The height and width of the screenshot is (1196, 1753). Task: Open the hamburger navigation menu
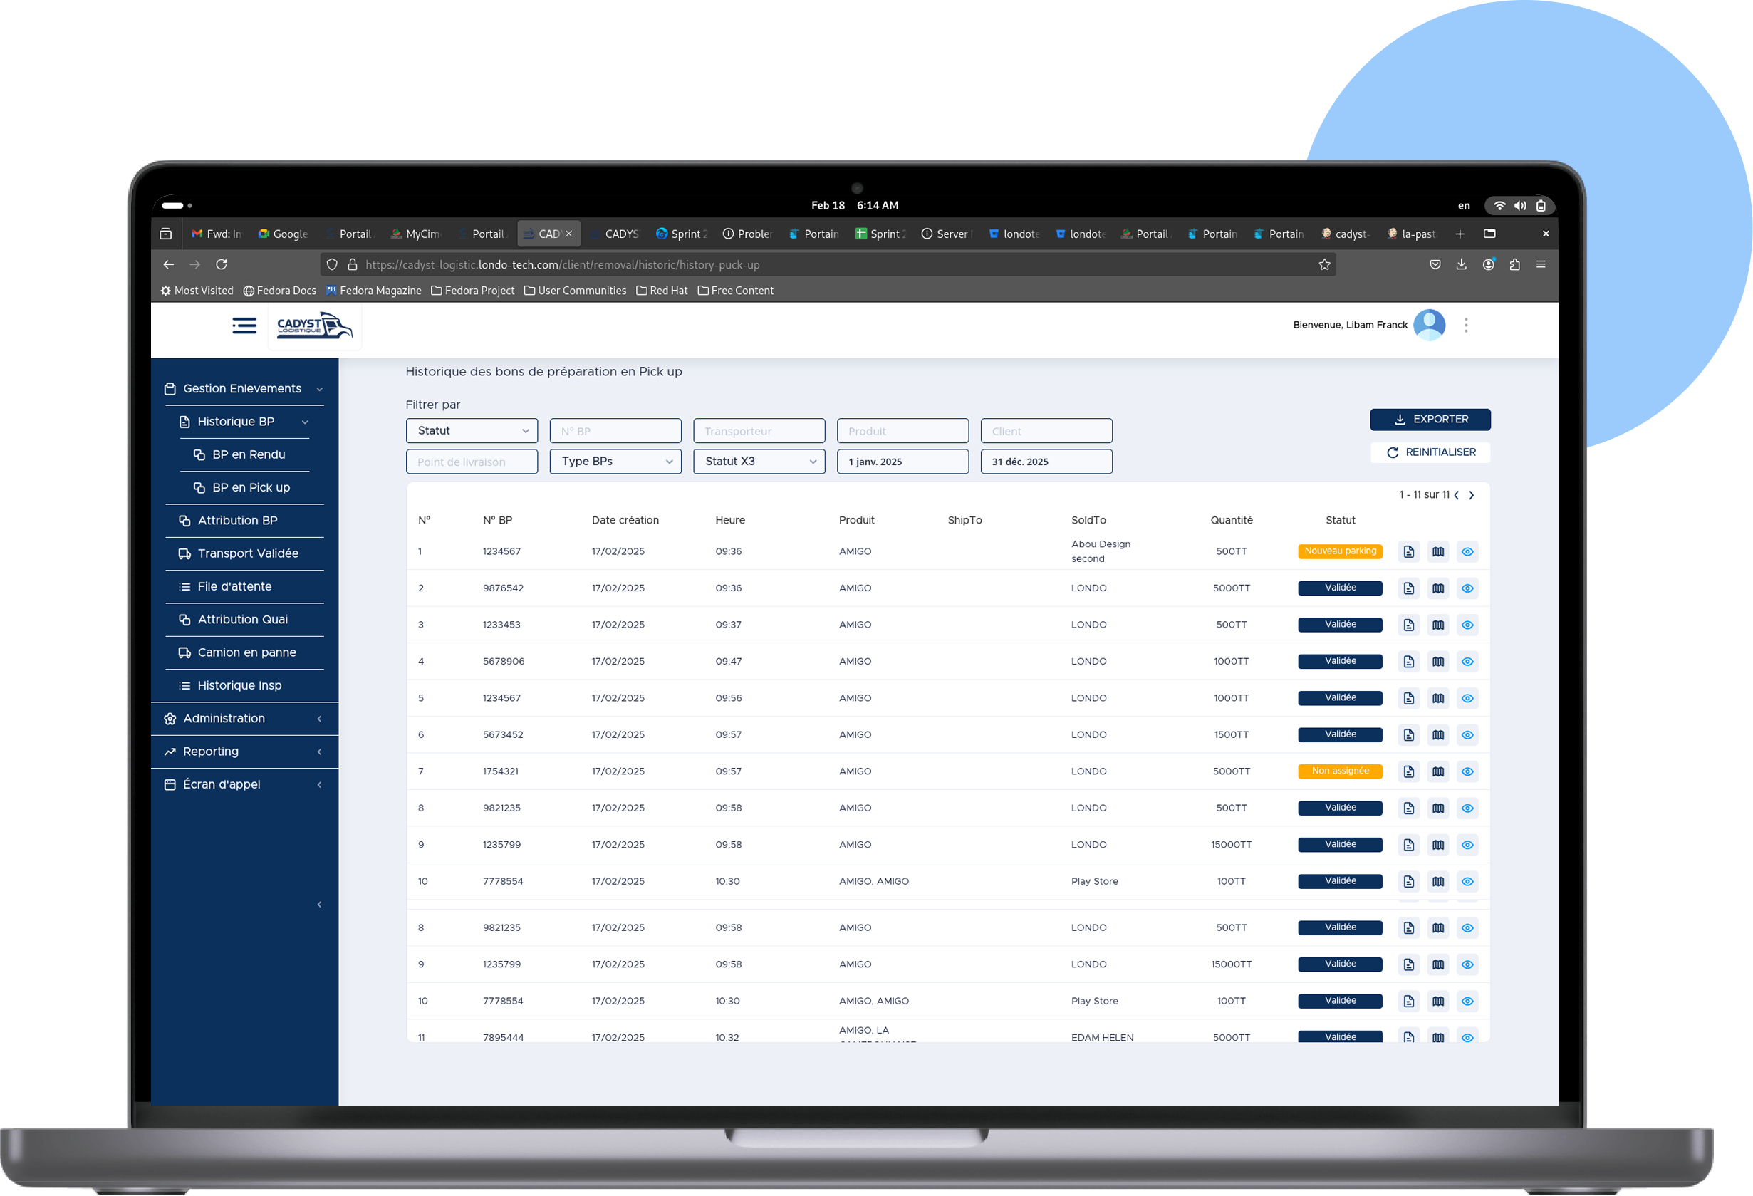pyautogui.click(x=244, y=325)
